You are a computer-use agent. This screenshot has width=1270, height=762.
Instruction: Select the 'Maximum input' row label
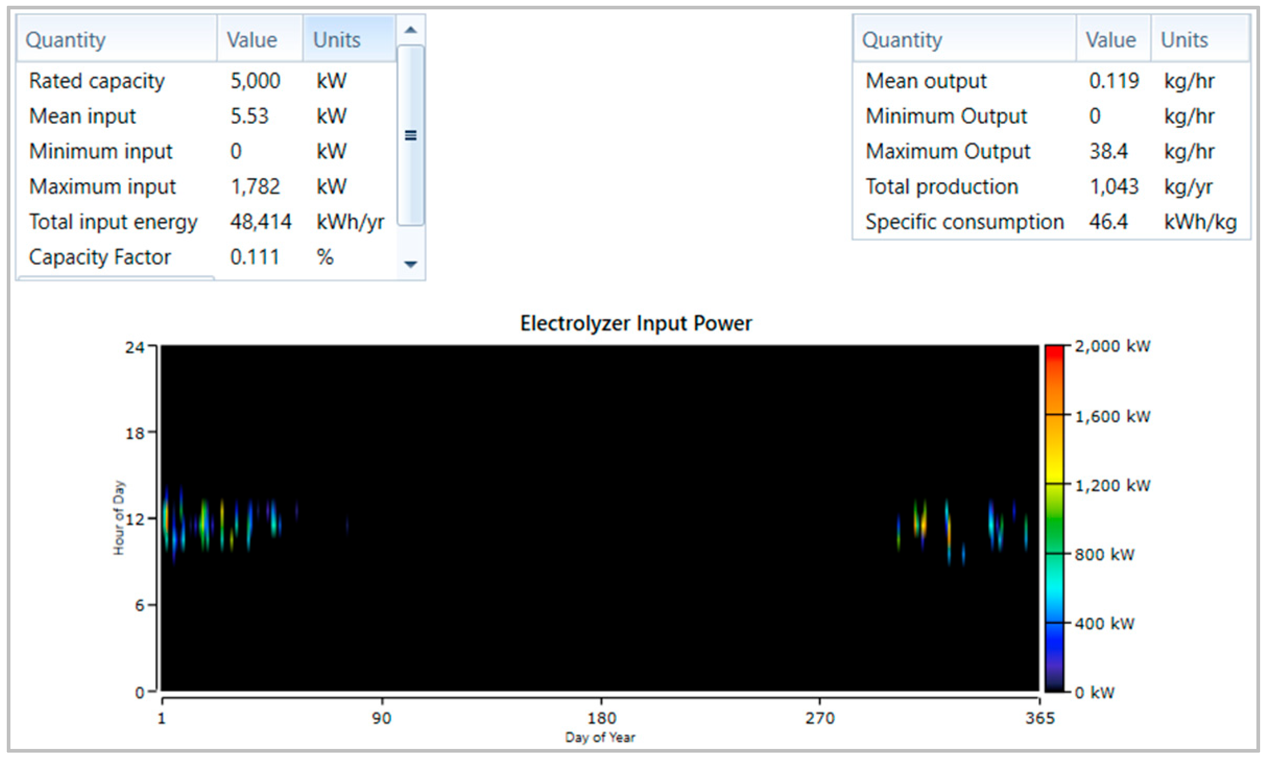[103, 187]
